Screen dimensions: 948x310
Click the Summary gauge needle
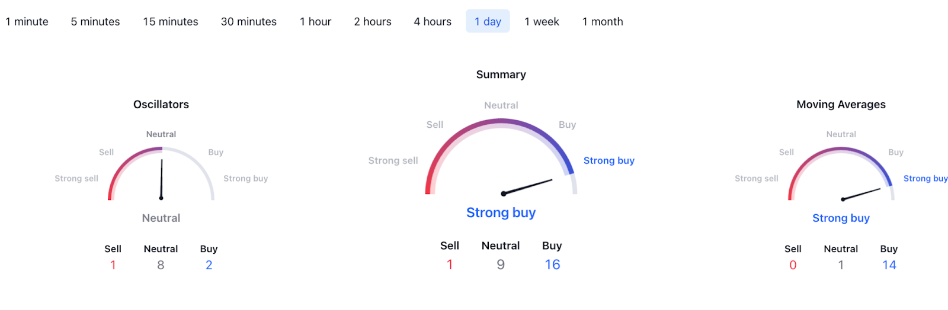527,187
